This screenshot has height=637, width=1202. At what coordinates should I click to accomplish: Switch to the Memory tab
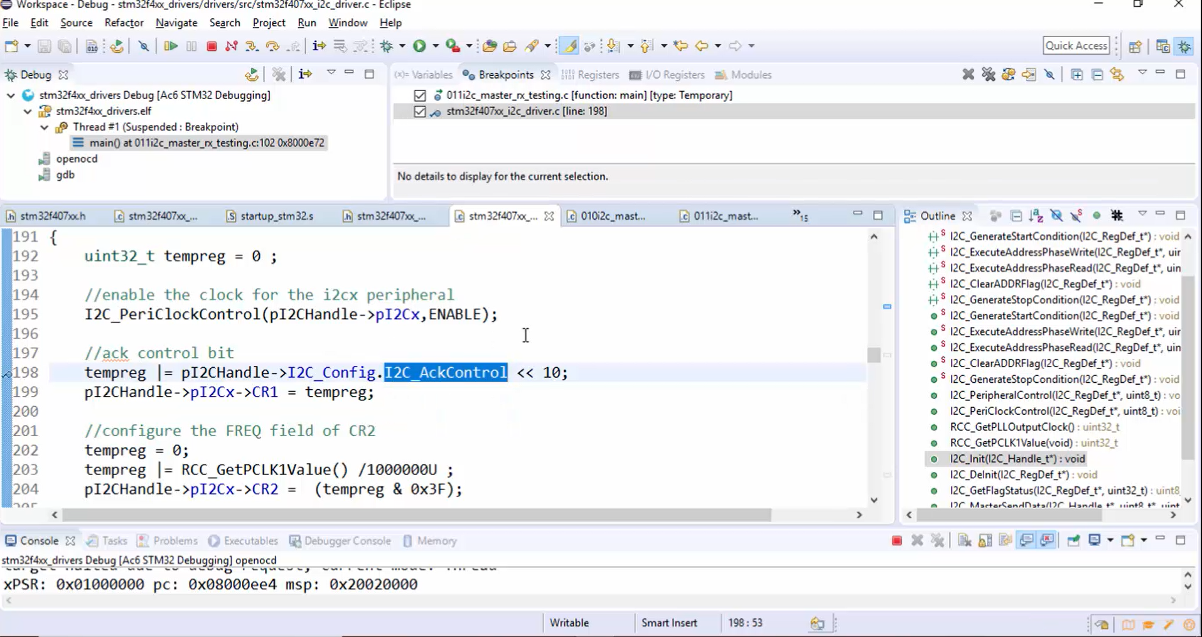429,541
